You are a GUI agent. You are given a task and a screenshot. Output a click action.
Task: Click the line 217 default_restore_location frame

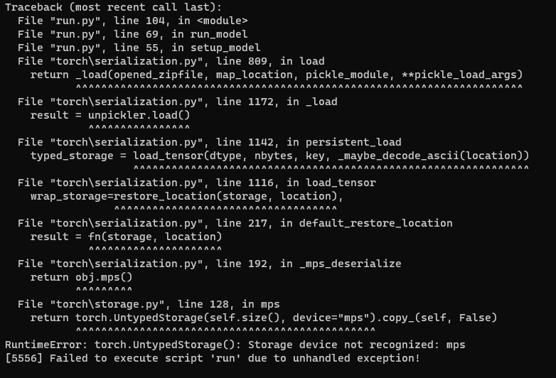[235, 223]
